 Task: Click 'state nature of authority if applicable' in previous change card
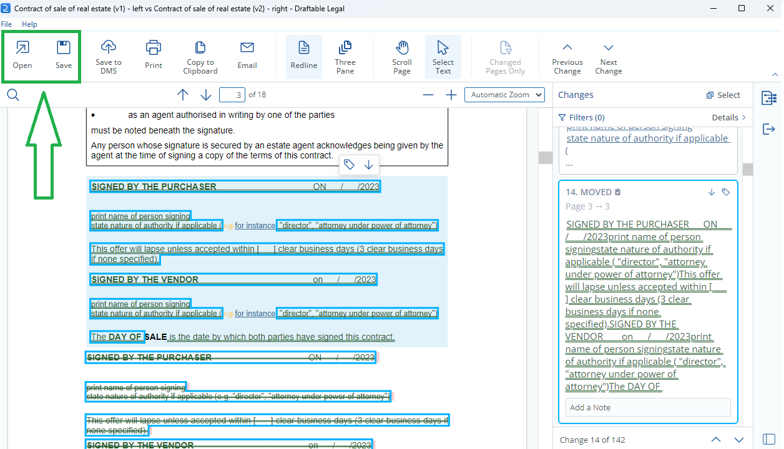pyautogui.click(x=647, y=138)
